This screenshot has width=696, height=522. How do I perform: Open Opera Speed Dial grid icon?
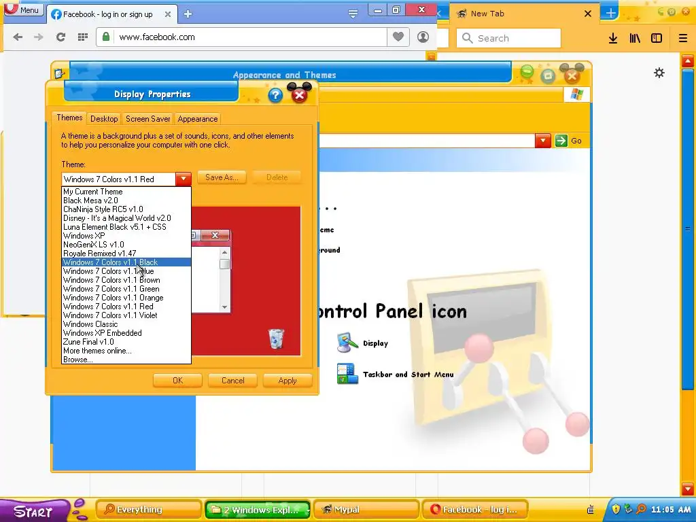click(82, 37)
